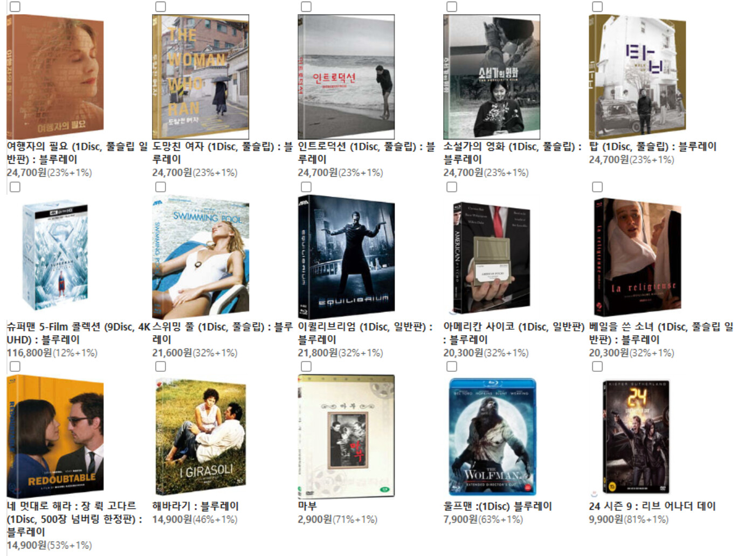Check the box for 스위밍 풀
Screen dimensions: 738x556
click(161, 186)
